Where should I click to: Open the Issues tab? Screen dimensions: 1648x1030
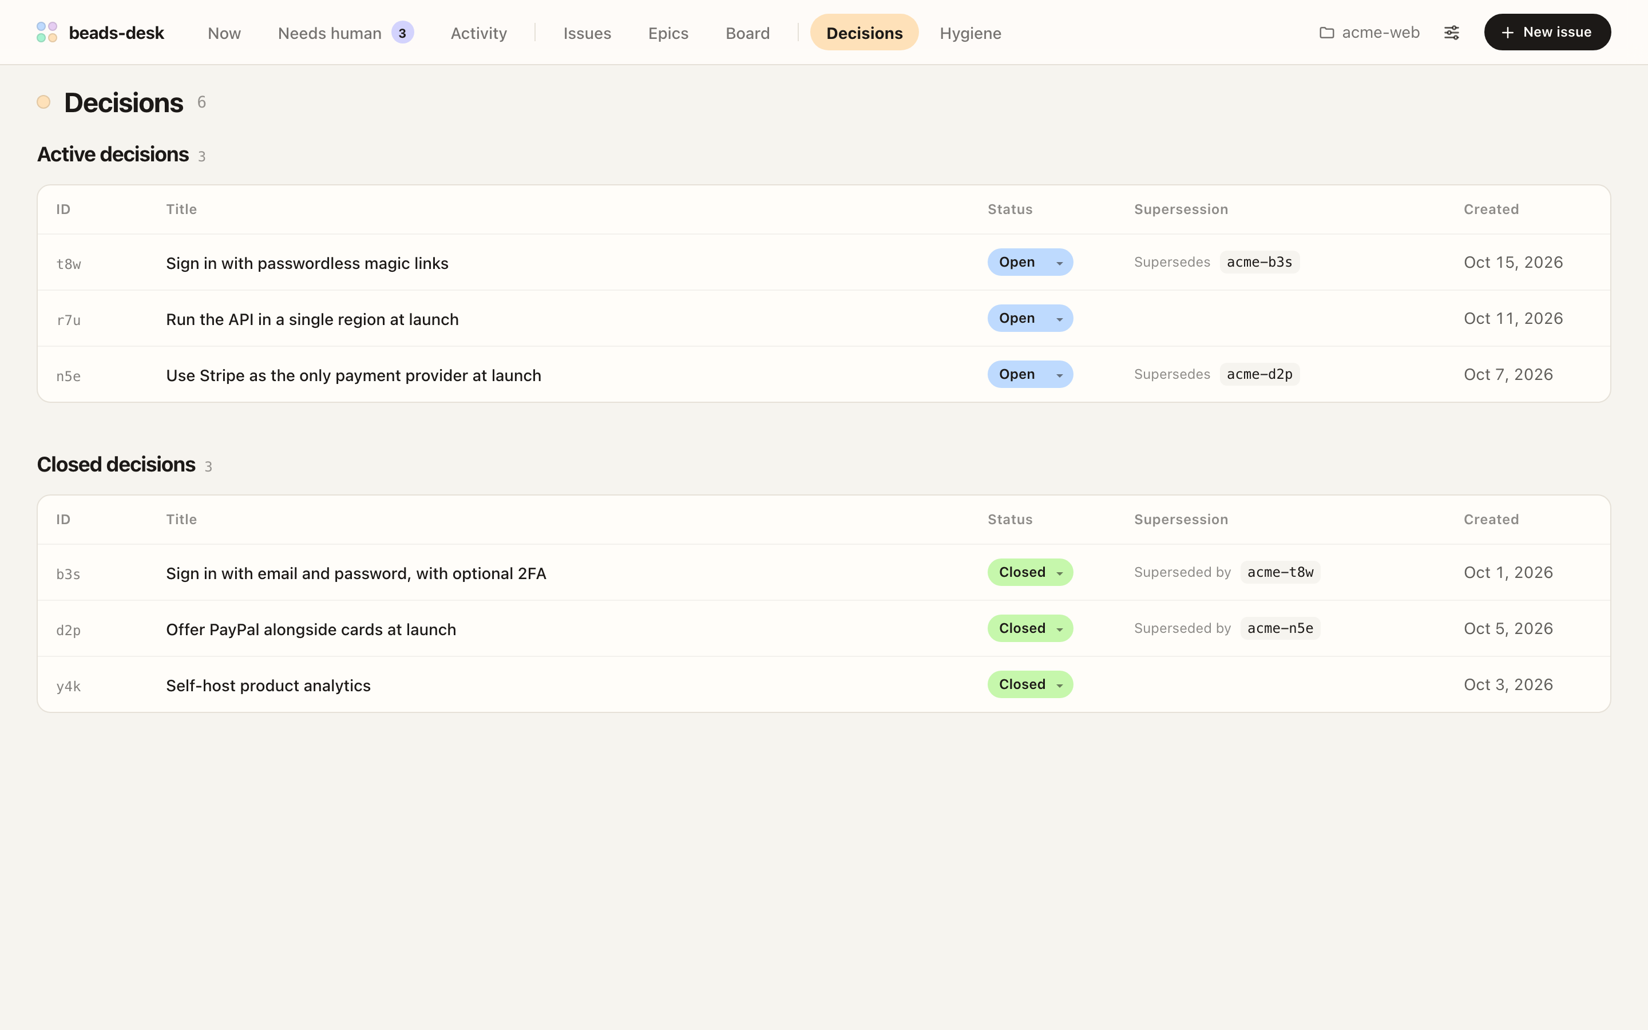(x=587, y=33)
